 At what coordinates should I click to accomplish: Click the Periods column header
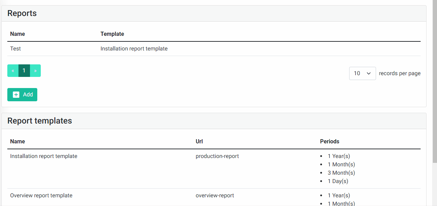[x=330, y=141]
